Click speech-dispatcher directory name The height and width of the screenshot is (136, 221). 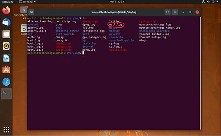coord(123,40)
